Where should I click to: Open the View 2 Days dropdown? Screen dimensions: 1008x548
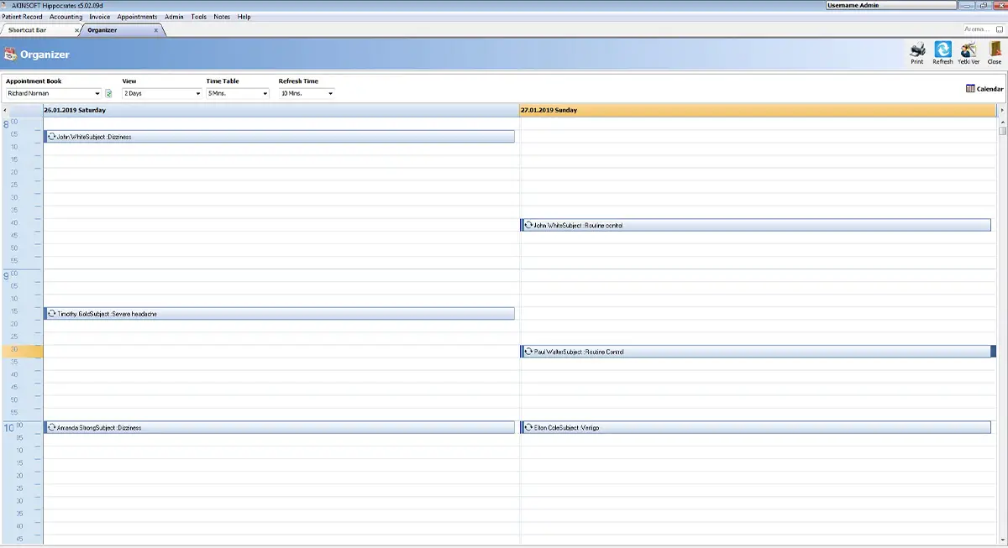[197, 93]
